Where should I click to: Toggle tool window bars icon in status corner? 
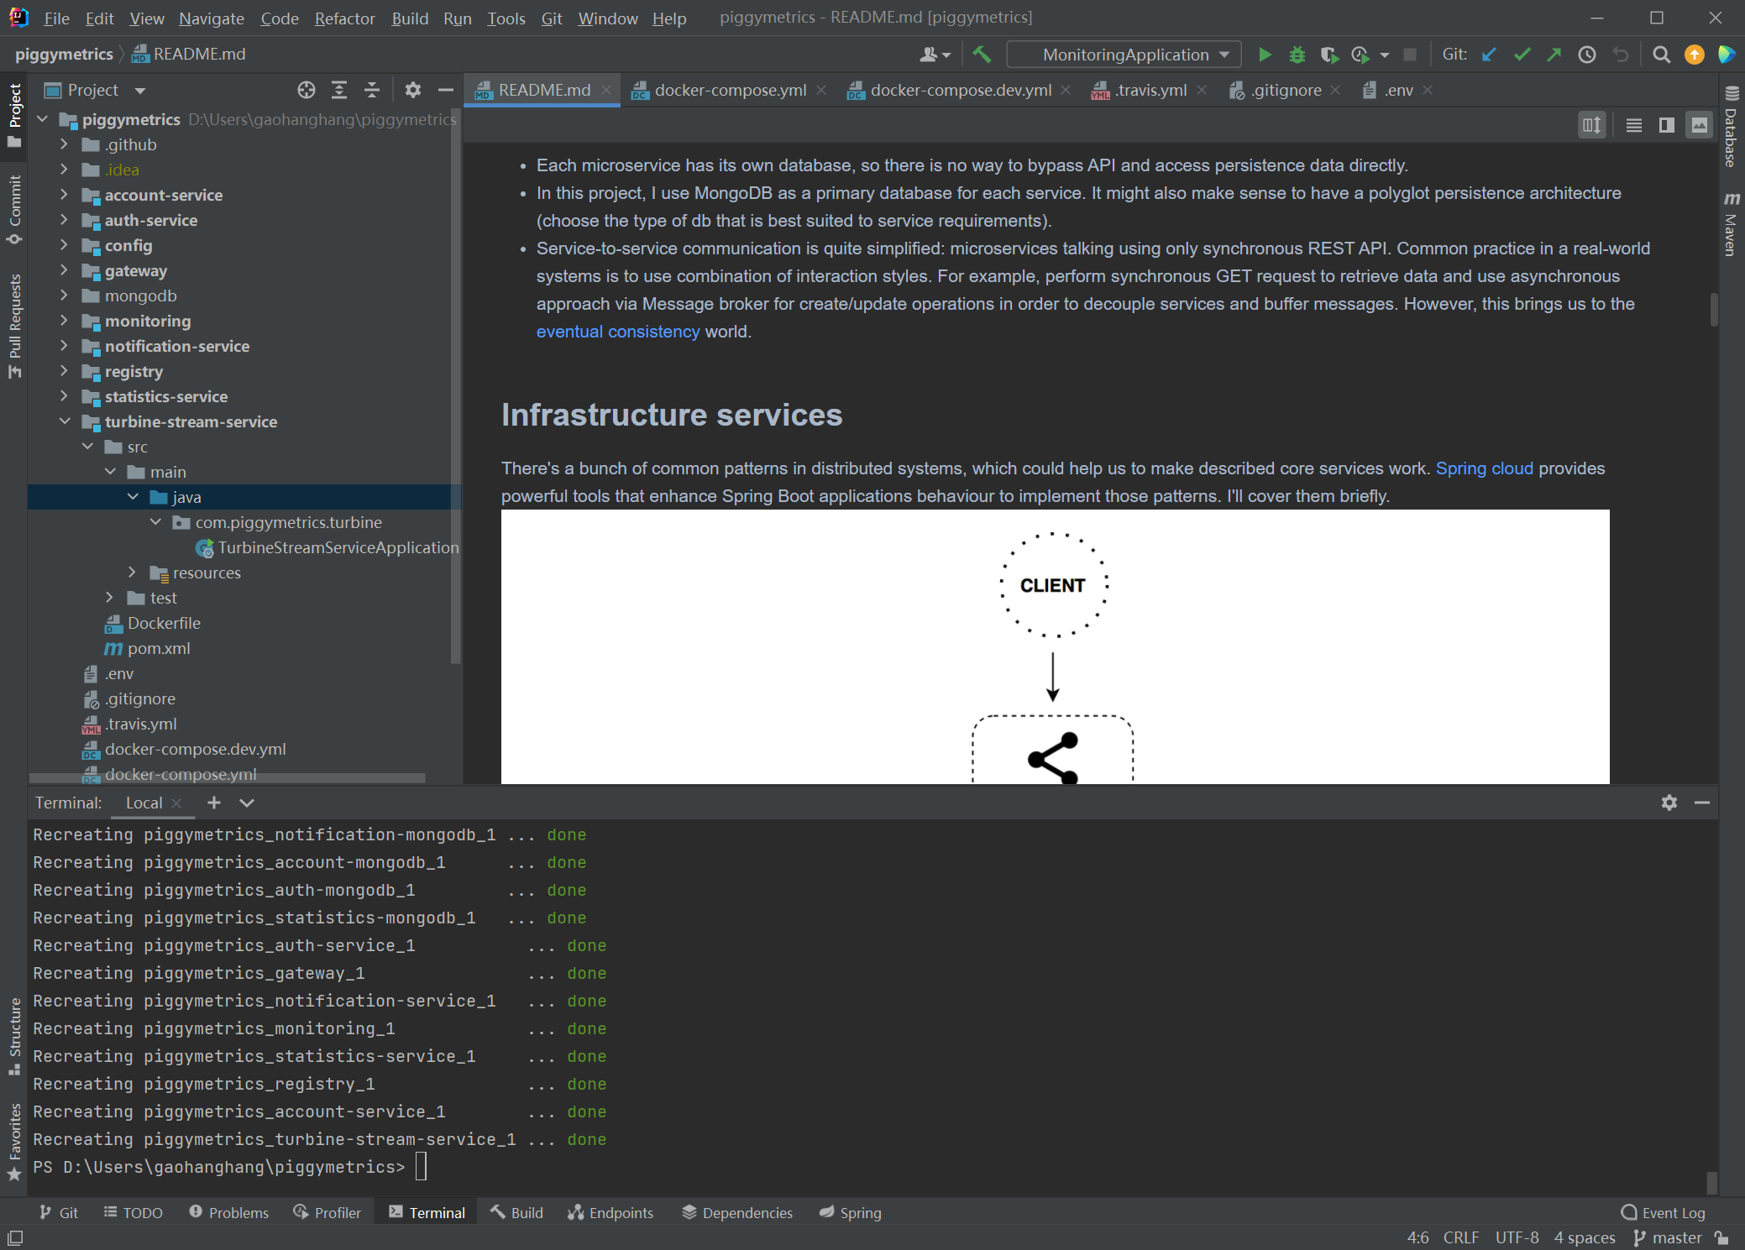point(15,1237)
